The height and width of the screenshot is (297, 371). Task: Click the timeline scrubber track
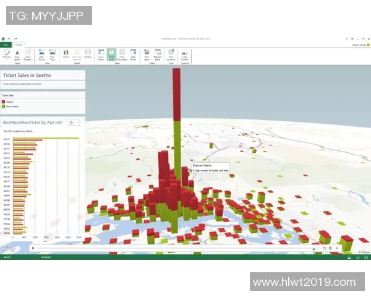(173, 248)
